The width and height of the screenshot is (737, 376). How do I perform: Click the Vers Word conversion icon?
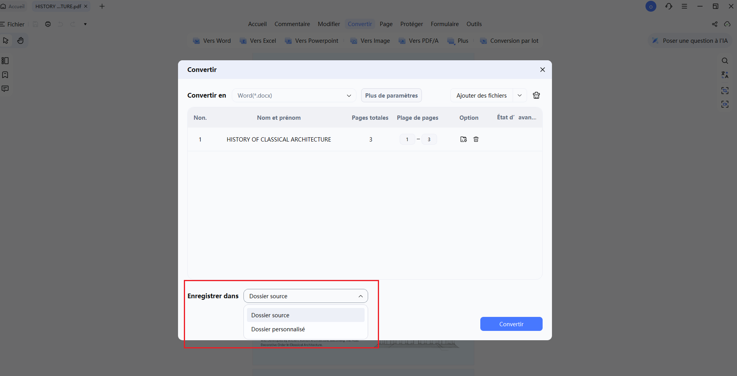[x=196, y=41]
